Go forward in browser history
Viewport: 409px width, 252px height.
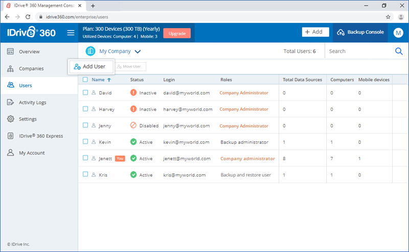(x=17, y=17)
